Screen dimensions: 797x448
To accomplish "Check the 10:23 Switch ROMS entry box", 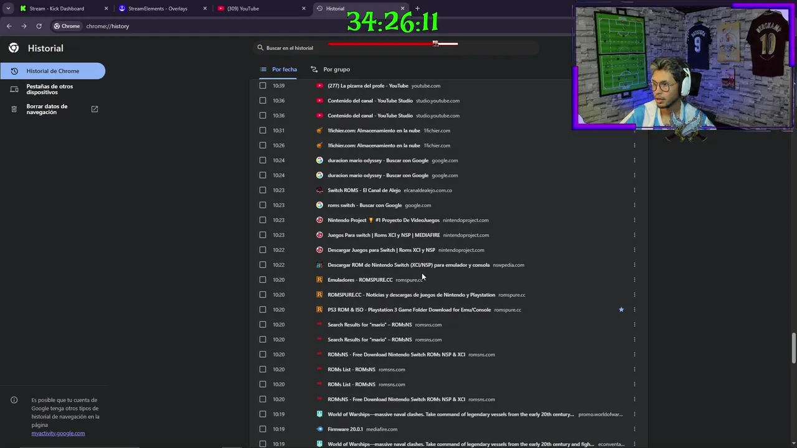I will tap(262, 190).
